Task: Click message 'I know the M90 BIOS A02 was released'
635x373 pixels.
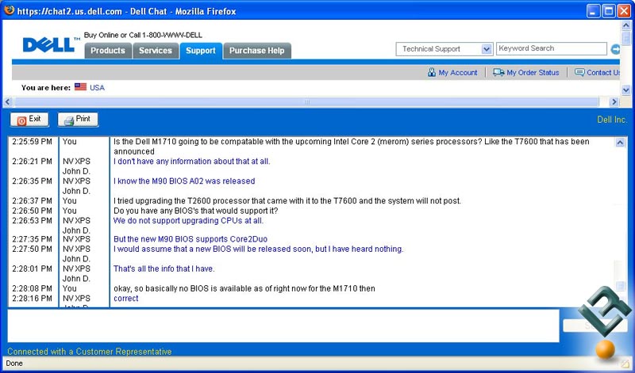Action: pos(184,181)
